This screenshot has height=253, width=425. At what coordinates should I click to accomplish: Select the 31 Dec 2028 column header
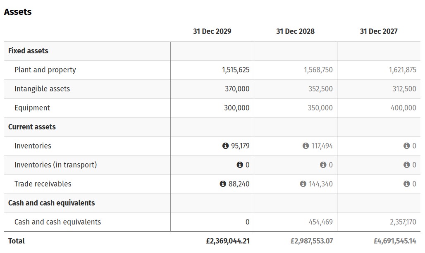295,31
